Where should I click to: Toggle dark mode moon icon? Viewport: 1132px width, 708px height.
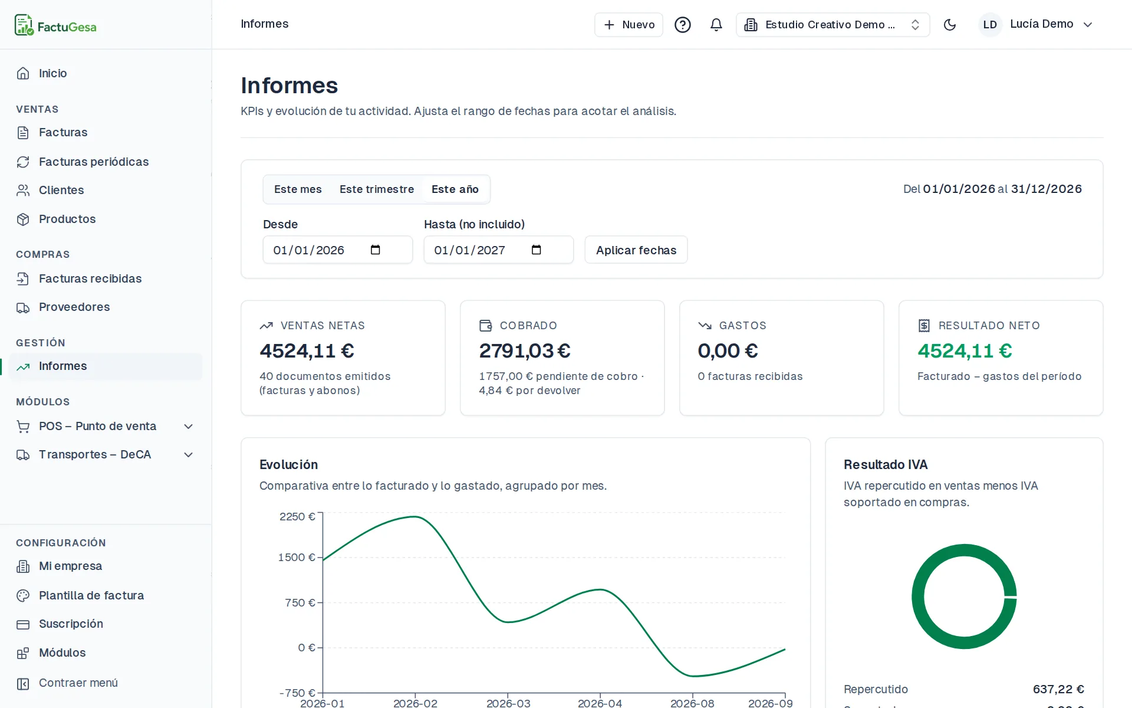click(x=950, y=25)
